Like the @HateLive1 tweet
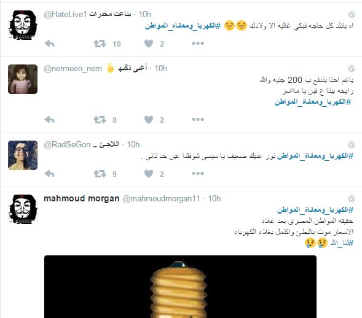This screenshot has height=318, width=362. point(149,44)
